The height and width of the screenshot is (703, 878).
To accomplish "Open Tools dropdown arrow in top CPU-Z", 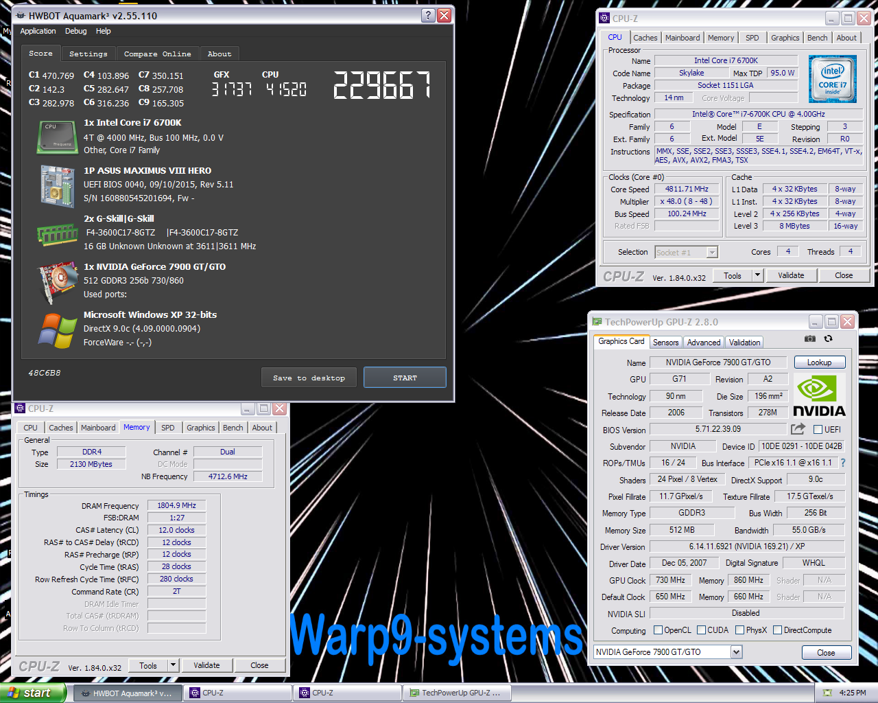I will click(x=757, y=275).
